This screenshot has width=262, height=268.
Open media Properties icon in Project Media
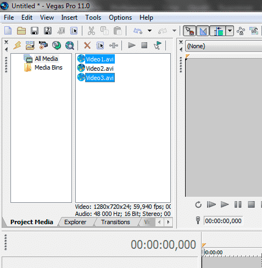[100, 45]
